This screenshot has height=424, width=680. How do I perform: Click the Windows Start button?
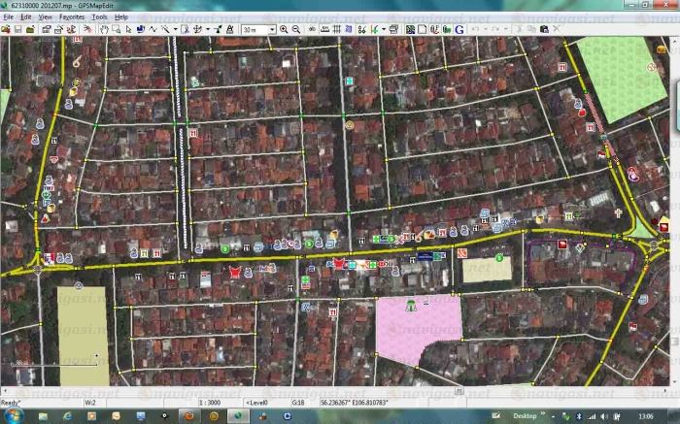click(x=12, y=416)
